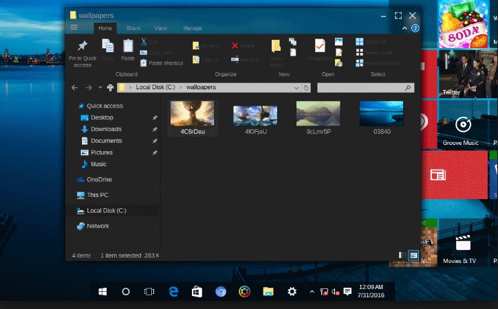Click the red Delete icon

pos(235,46)
